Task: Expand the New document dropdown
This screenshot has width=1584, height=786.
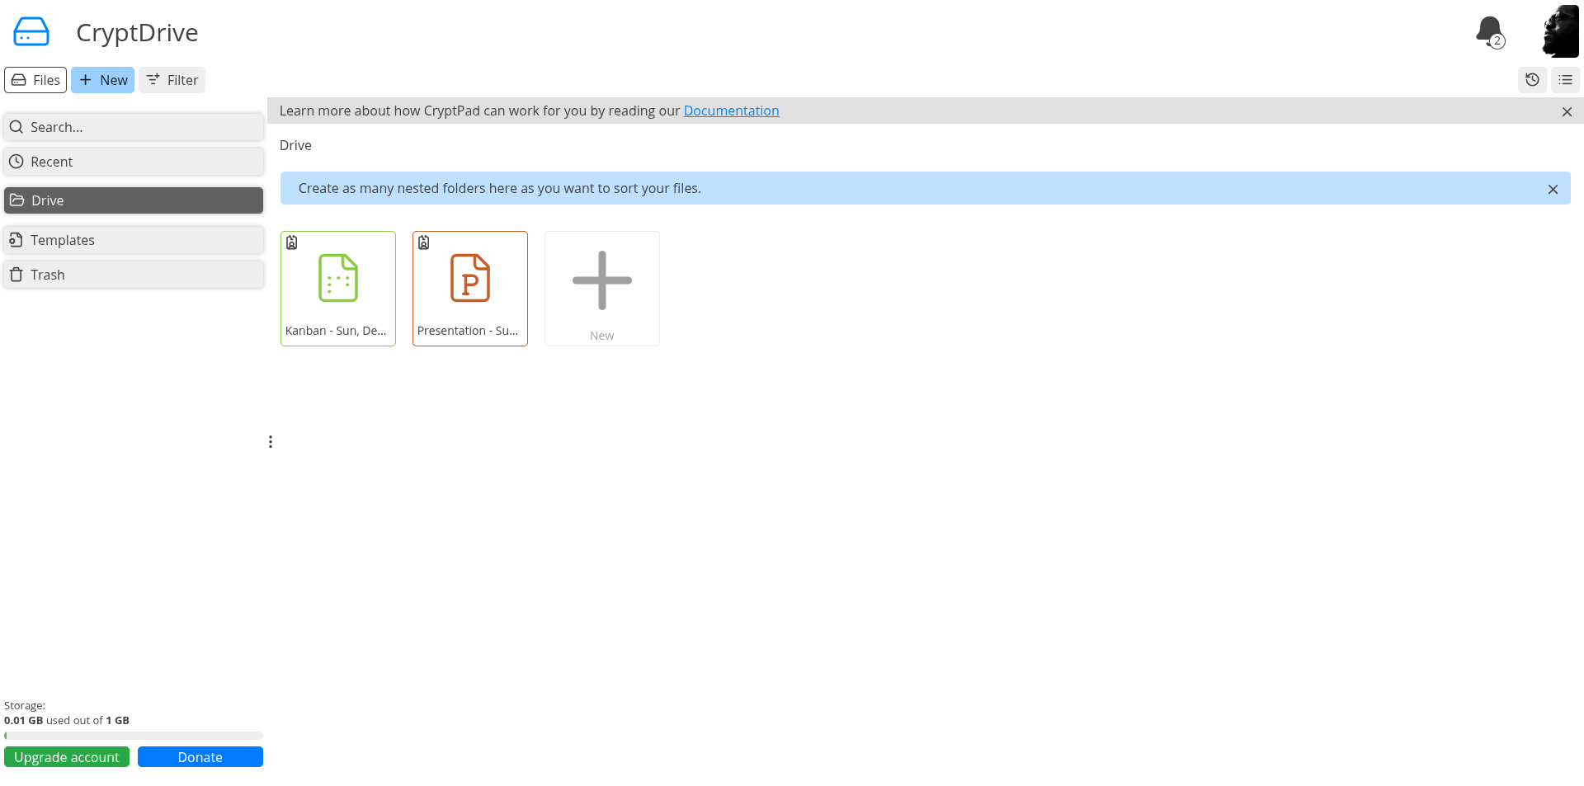Action: [x=103, y=80]
